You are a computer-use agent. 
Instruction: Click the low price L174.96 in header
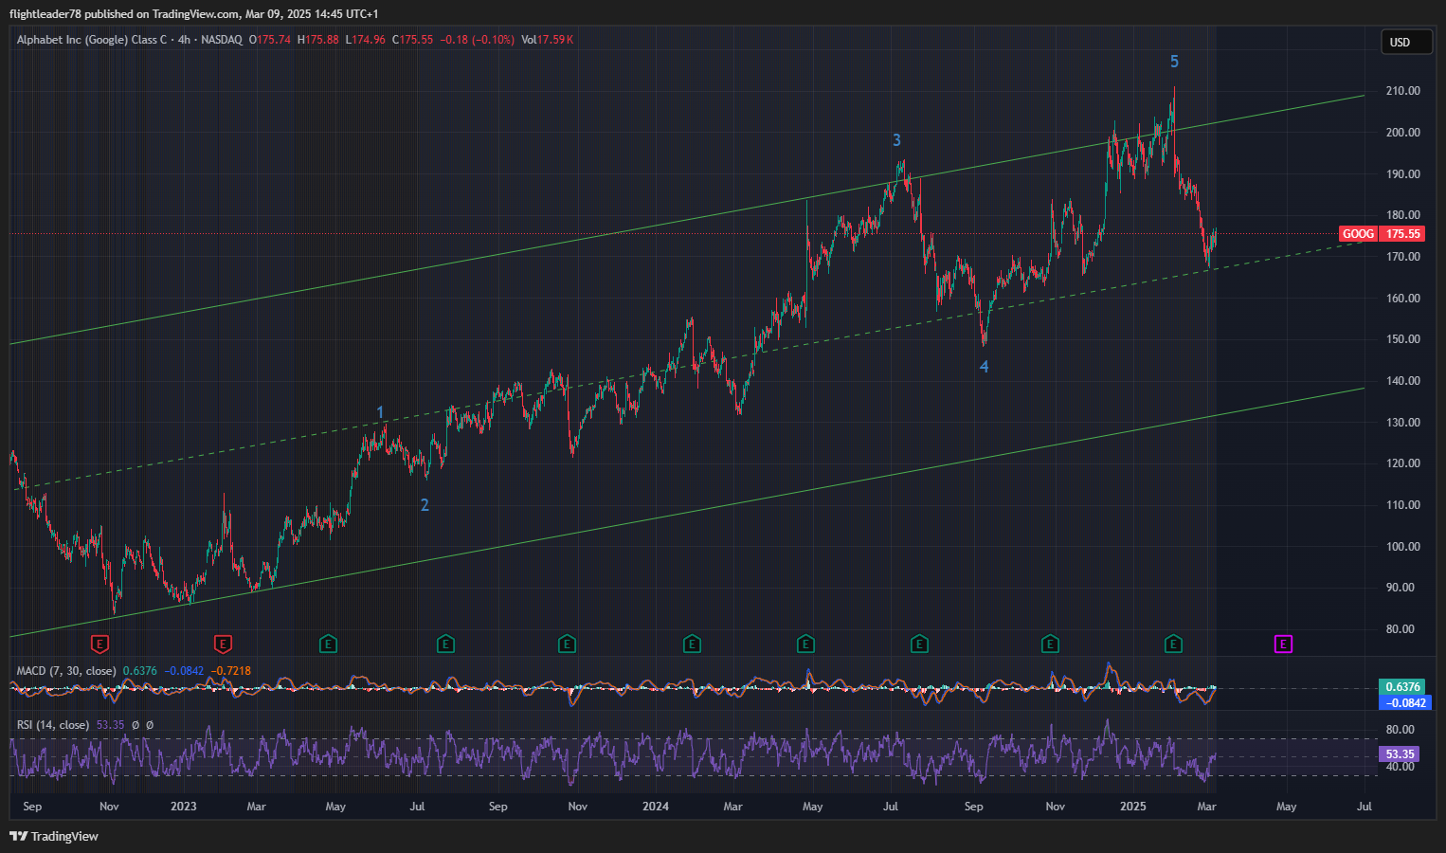[x=365, y=40]
